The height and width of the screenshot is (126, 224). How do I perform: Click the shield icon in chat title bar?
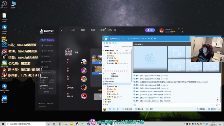[155, 38]
